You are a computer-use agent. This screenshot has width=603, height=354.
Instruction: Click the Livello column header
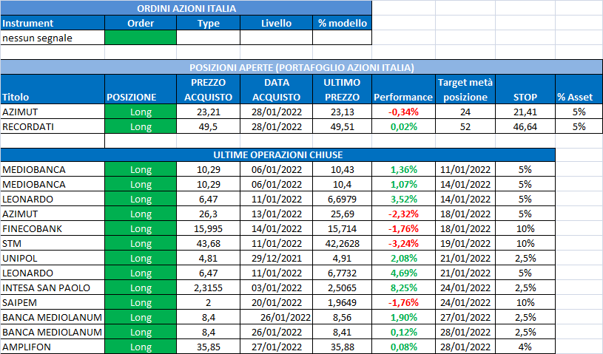[x=276, y=23]
